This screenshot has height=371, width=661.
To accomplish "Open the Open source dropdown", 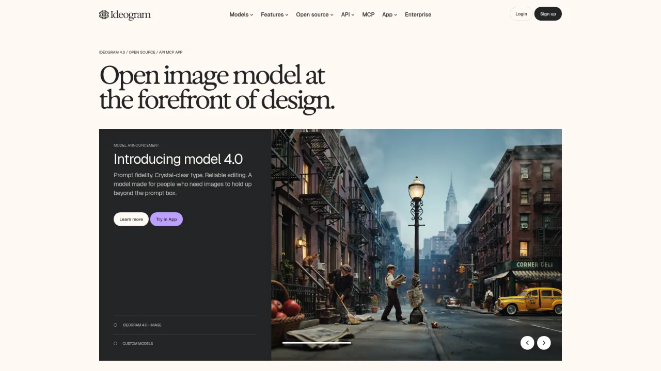I will coord(314,14).
